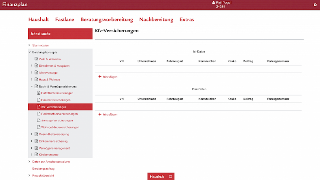Open the Haushalt top menu
Screen dimensions: 320x180
coord(38,19)
